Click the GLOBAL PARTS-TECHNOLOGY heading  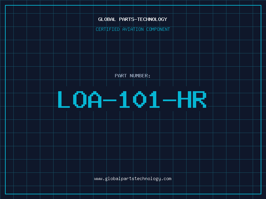tap(133, 19)
